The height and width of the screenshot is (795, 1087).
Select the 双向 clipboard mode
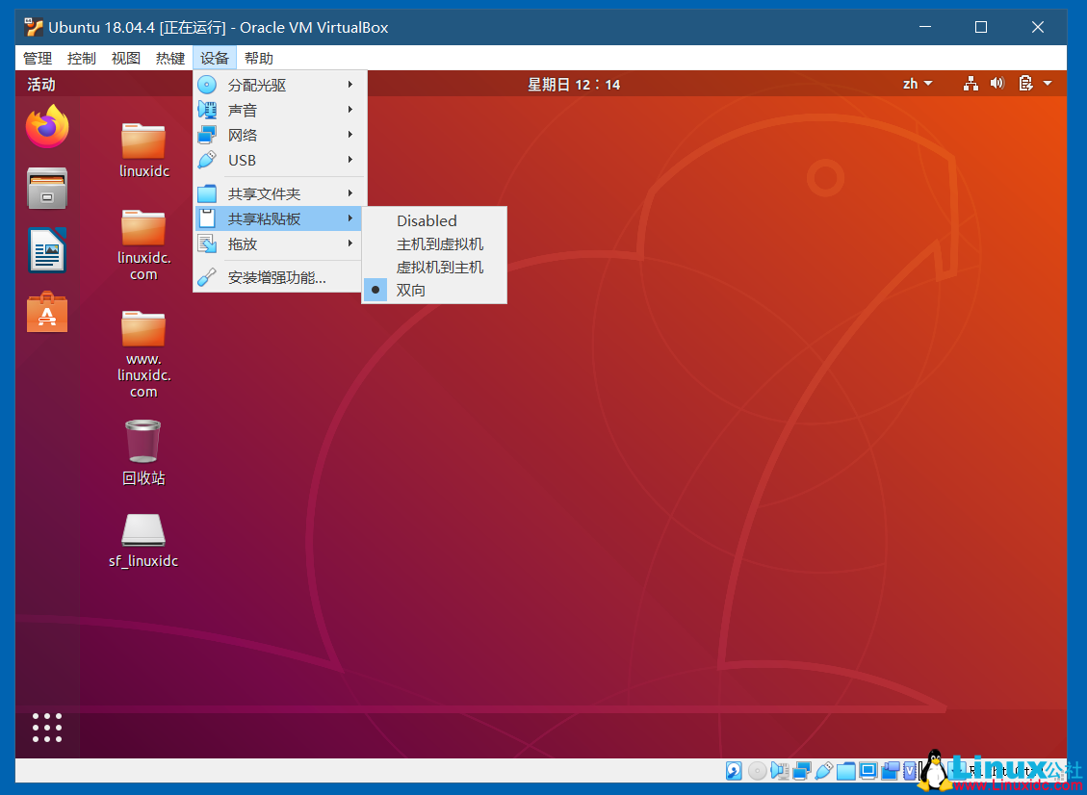[x=411, y=290]
